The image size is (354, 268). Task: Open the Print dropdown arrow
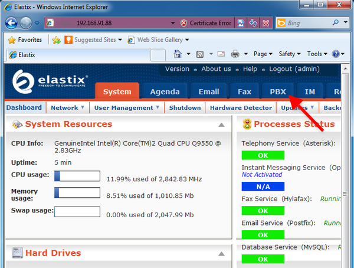coord(246,54)
